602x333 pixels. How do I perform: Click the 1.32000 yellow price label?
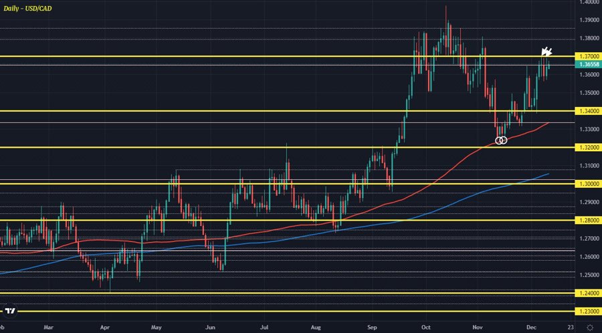point(589,147)
